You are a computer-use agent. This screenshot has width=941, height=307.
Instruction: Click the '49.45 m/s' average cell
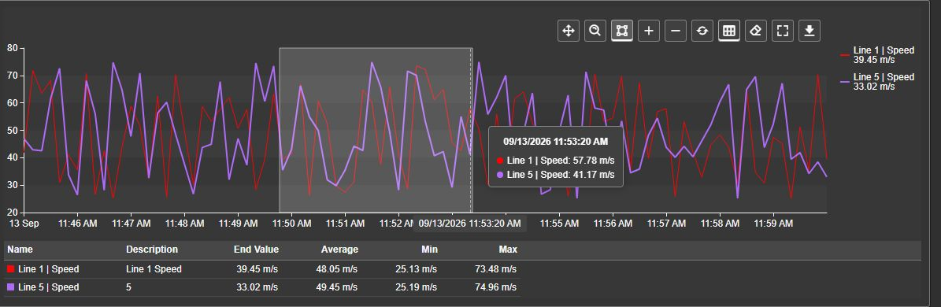tap(337, 287)
